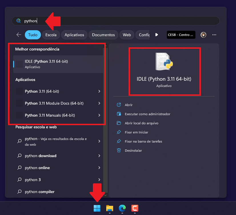Click pin icon beside Fixar na barra de tarefas
This screenshot has width=236, height=215.
point(119,141)
